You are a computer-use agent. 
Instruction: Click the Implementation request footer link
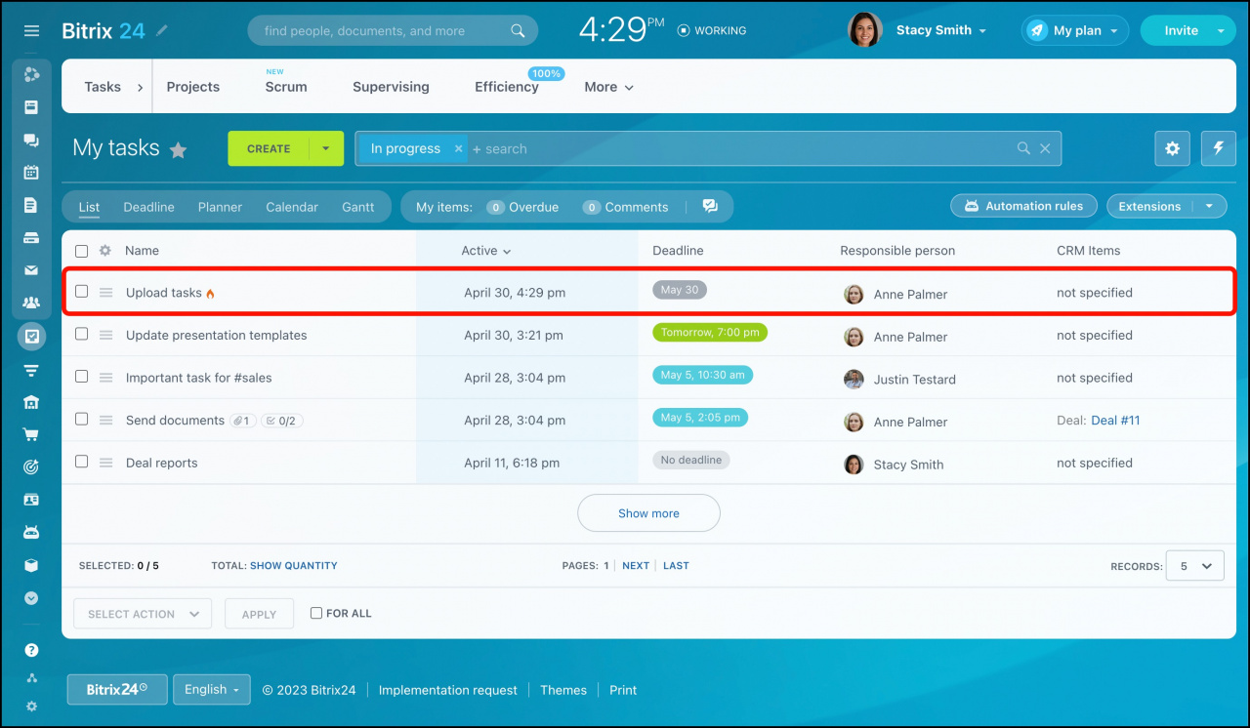coord(448,690)
